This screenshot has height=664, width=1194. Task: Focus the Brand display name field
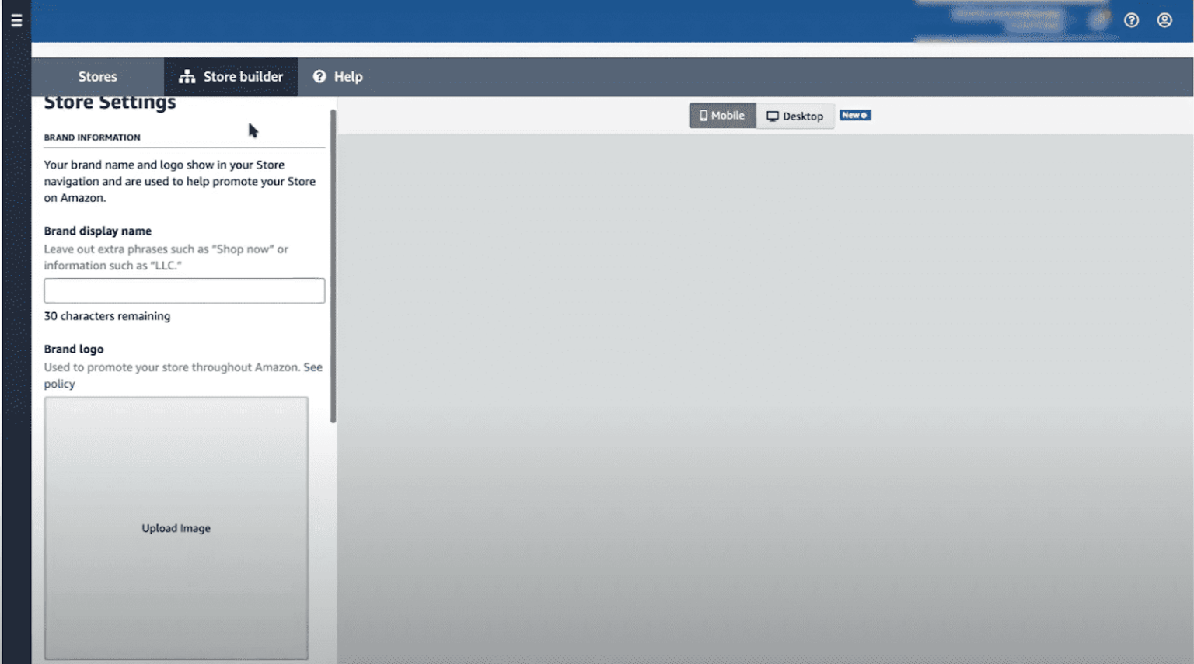(184, 290)
